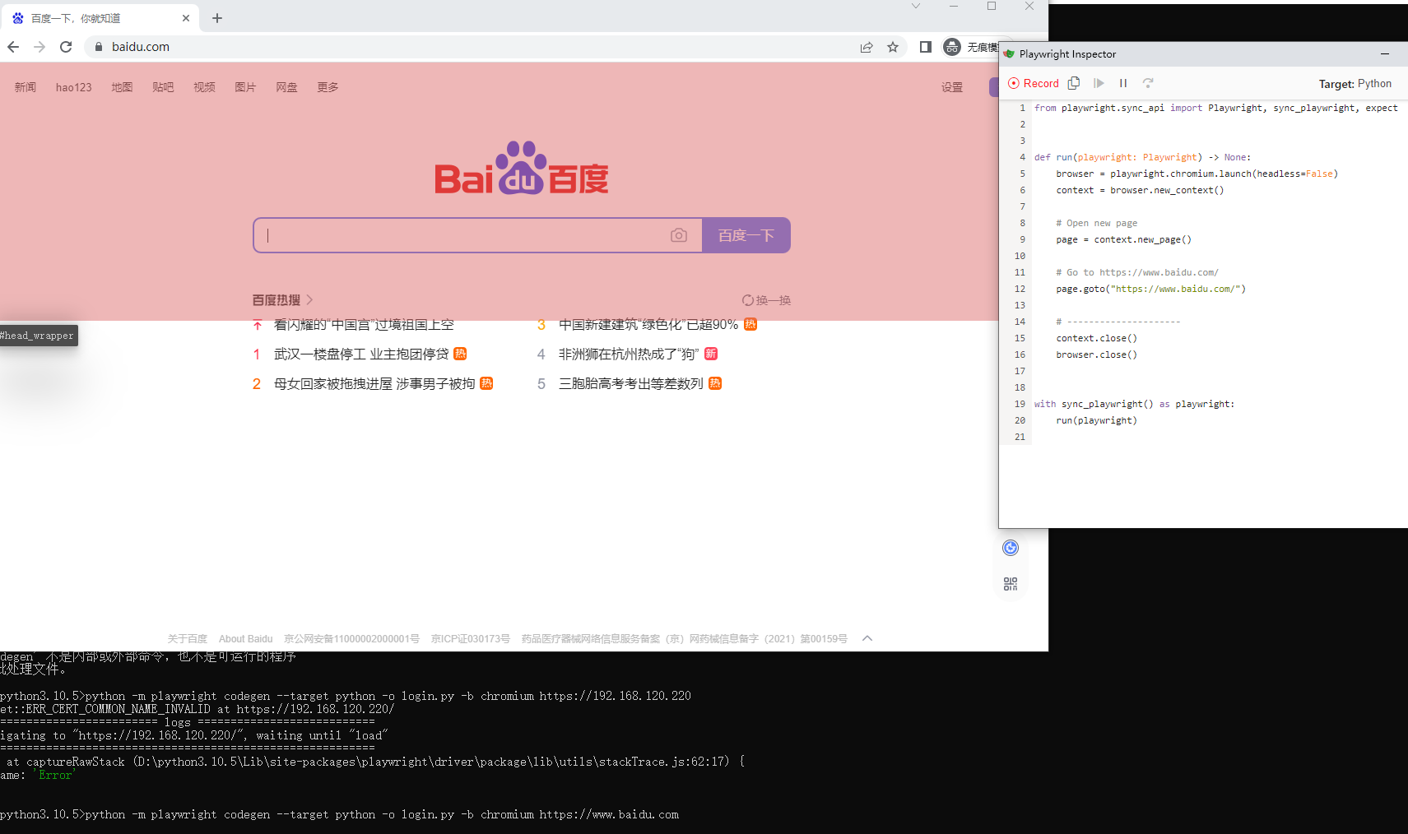
Task: Click the QR code icon at right edge
Action: [1011, 584]
